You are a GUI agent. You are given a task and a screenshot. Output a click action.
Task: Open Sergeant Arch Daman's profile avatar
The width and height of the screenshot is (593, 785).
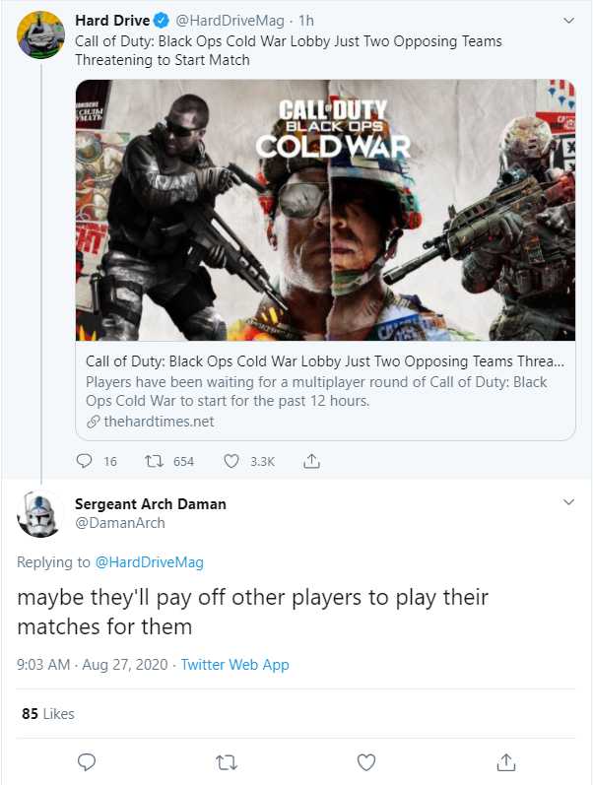(x=41, y=512)
